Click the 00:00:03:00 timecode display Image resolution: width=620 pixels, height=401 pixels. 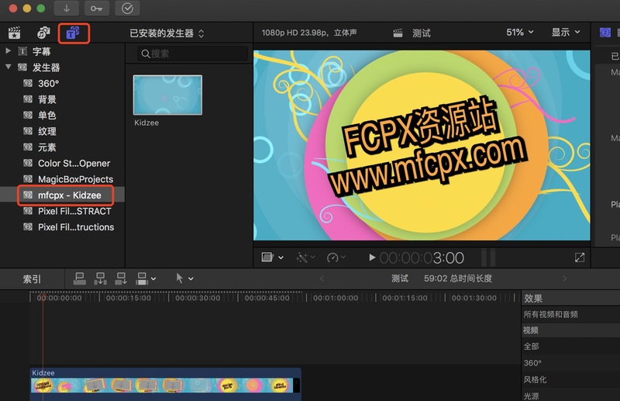click(422, 258)
